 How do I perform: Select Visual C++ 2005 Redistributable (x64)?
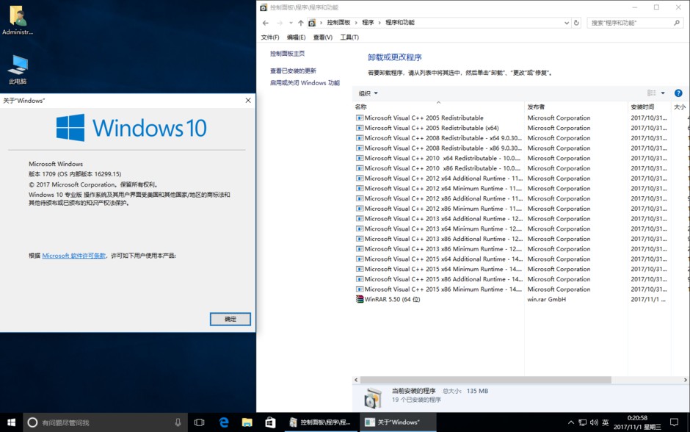pos(521,128)
